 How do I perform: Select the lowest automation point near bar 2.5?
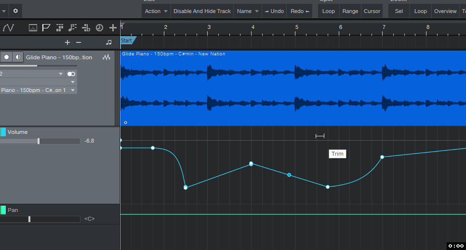186,188
